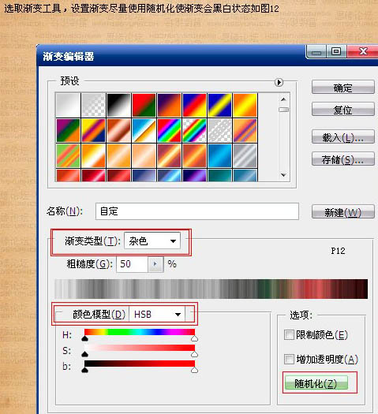Open the 颜色模型 HSB dropdown
378x414 pixels.
click(x=157, y=315)
